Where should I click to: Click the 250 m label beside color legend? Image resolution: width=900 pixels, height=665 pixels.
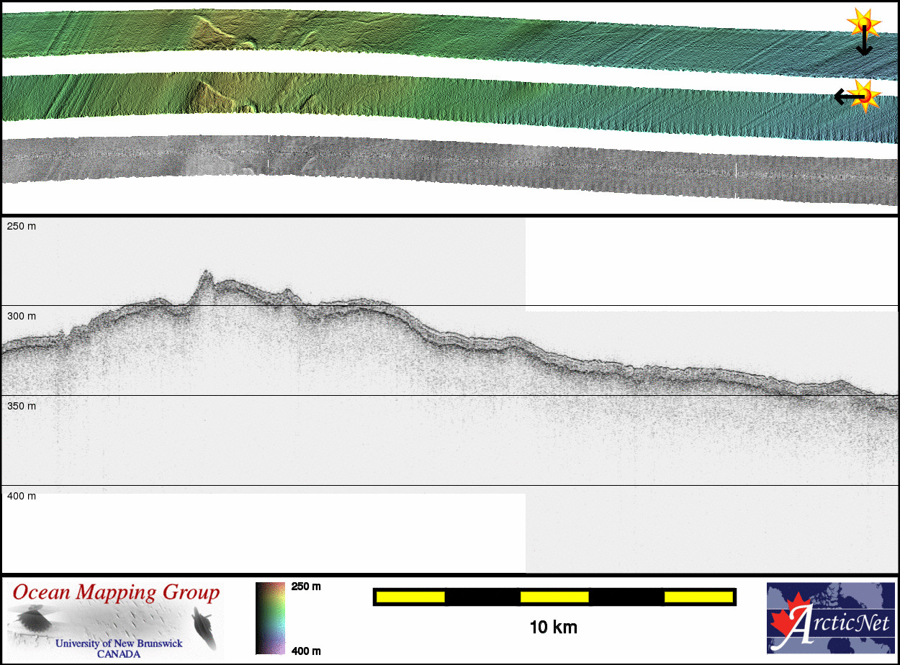pyautogui.click(x=305, y=587)
